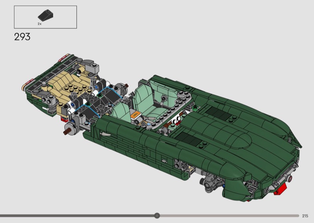Click the step number 293

[x=22, y=37]
